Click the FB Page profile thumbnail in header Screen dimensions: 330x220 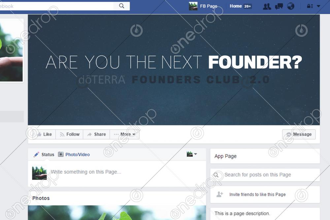[193, 6]
